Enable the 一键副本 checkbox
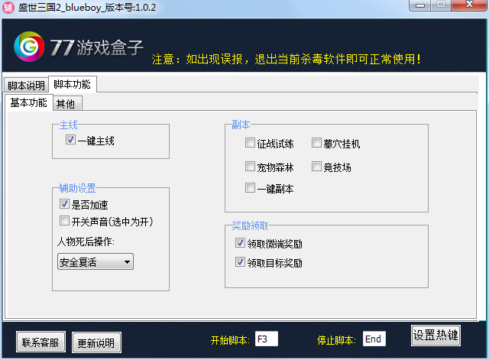Image resolution: width=489 pixels, height=360 pixels. point(250,188)
